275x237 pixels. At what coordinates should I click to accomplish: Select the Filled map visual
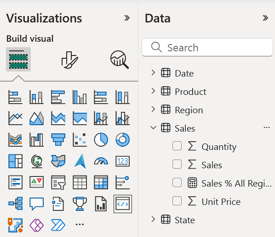point(58,161)
